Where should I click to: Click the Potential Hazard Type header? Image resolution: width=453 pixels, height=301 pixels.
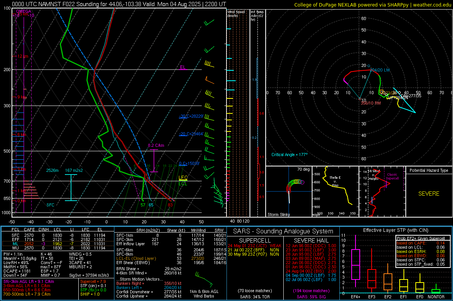(x=429, y=170)
